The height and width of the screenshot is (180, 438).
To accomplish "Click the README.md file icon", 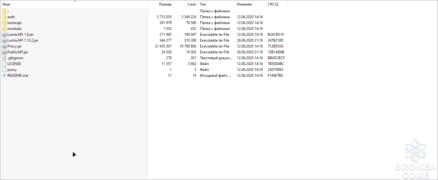I will (4, 76).
